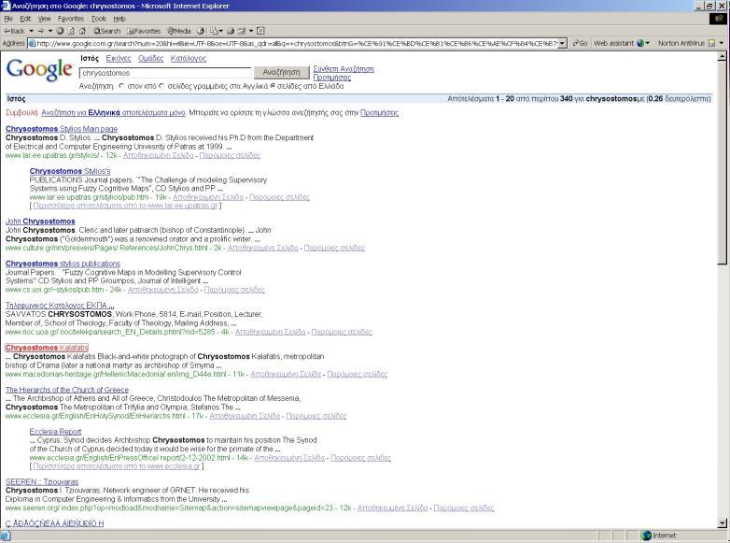Open the 'Τηλεφωνικός Κατάλογος ΕΚΠΑ' result
730x543 pixels.
[x=60, y=306]
